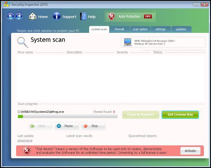Click the Get License Key button
The height and width of the screenshot is (168, 211).
(180, 115)
